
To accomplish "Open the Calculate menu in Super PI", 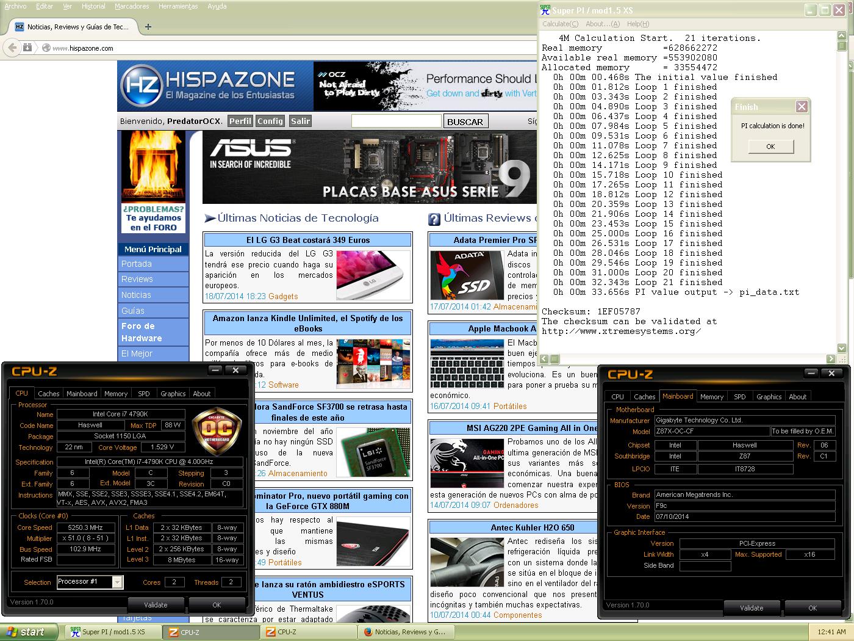I will point(560,24).
